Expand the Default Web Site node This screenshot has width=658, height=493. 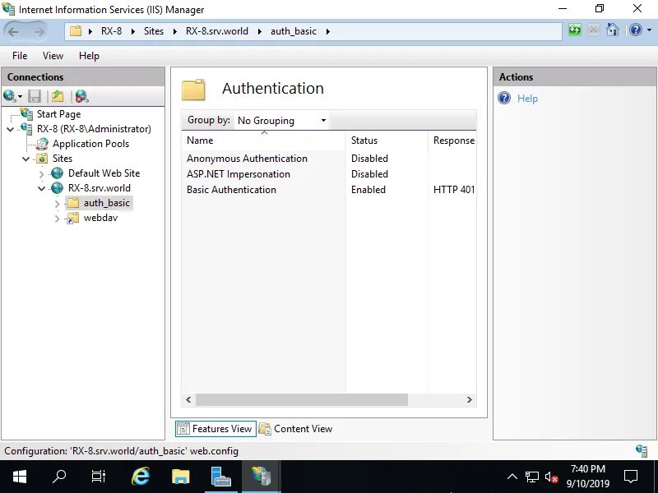pos(42,173)
